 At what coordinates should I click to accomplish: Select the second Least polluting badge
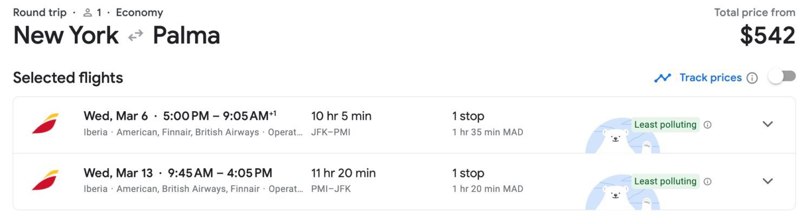665,181
